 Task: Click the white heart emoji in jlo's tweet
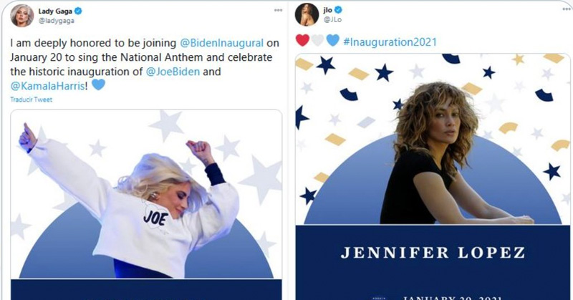pyautogui.click(x=317, y=40)
